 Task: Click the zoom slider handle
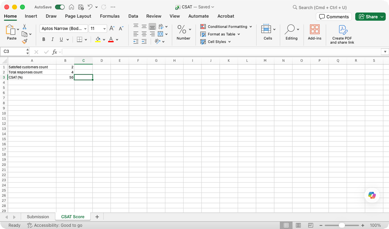(342, 225)
